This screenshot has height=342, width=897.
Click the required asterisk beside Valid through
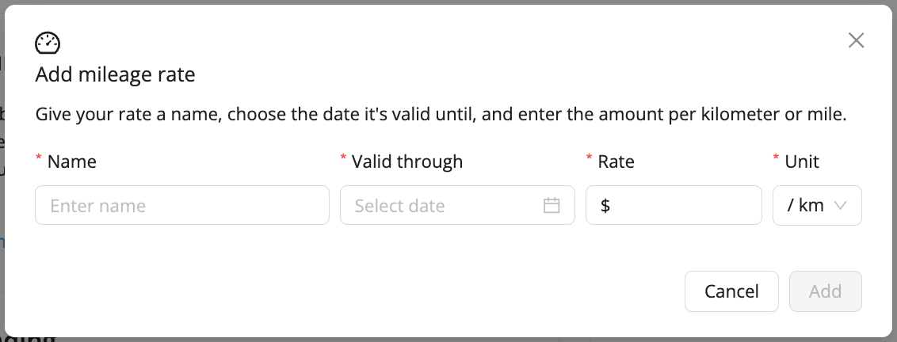(x=343, y=160)
